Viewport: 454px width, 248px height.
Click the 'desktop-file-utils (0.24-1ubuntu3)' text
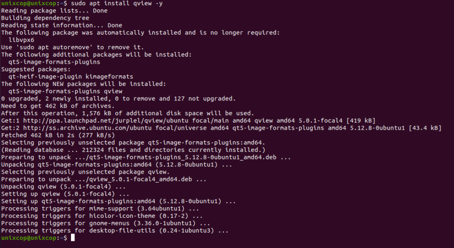click(152, 230)
